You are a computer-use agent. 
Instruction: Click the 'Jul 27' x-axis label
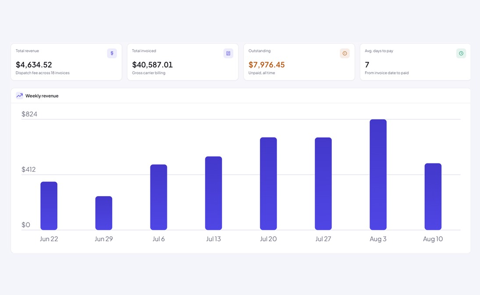tap(323, 239)
